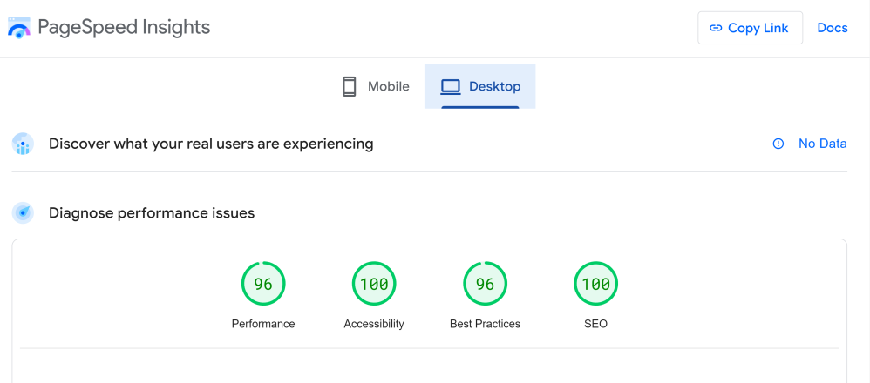The height and width of the screenshot is (383, 870).
Task: Click the PageSpeed Insights title text
Action: (124, 28)
